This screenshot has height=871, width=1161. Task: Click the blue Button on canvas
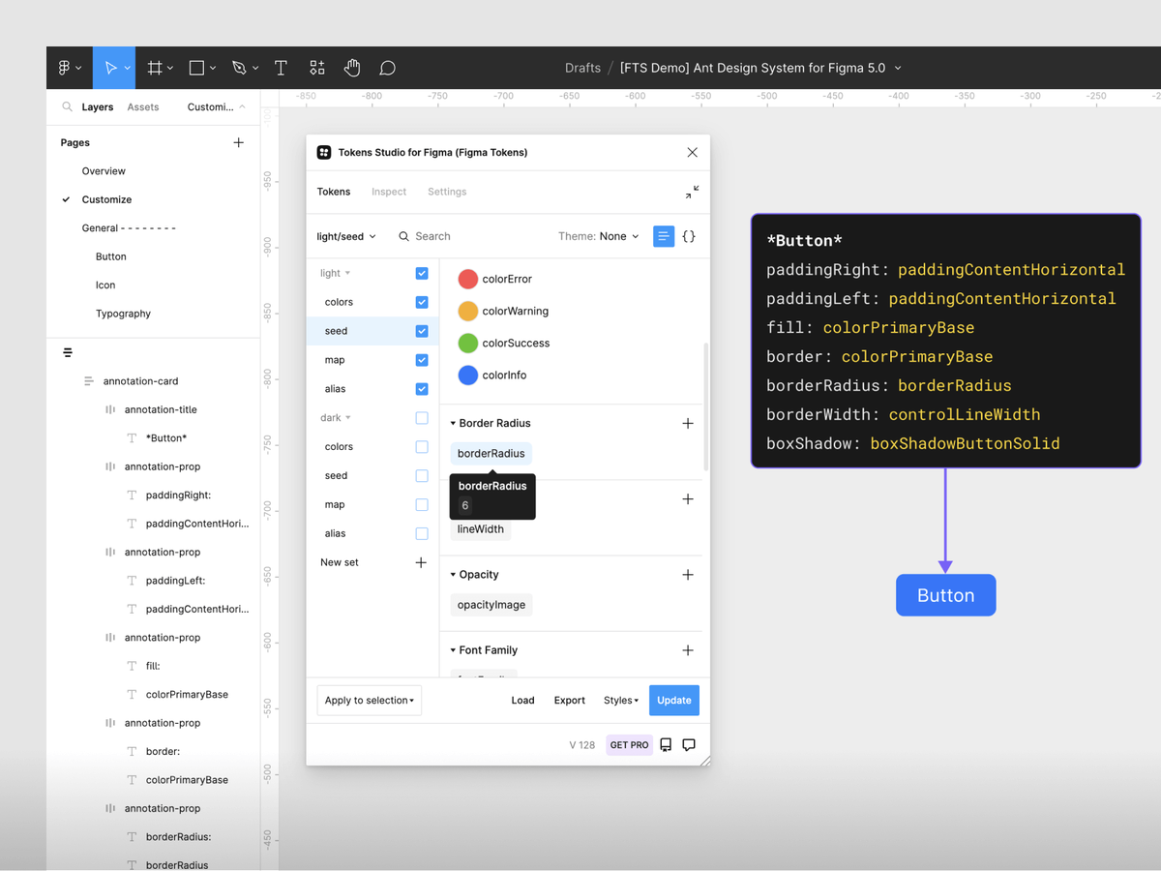click(945, 595)
